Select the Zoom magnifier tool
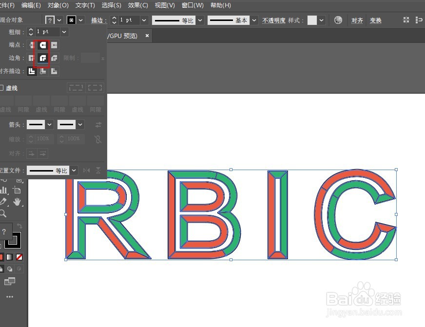Viewport: 425px width, 327px height. click(3, 213)
